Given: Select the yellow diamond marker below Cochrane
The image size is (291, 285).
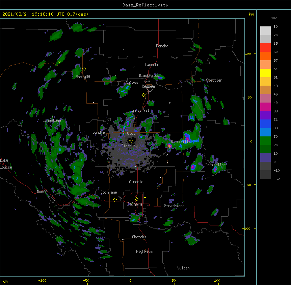Looking at the screenshot, I should click(x=115, y=200).
